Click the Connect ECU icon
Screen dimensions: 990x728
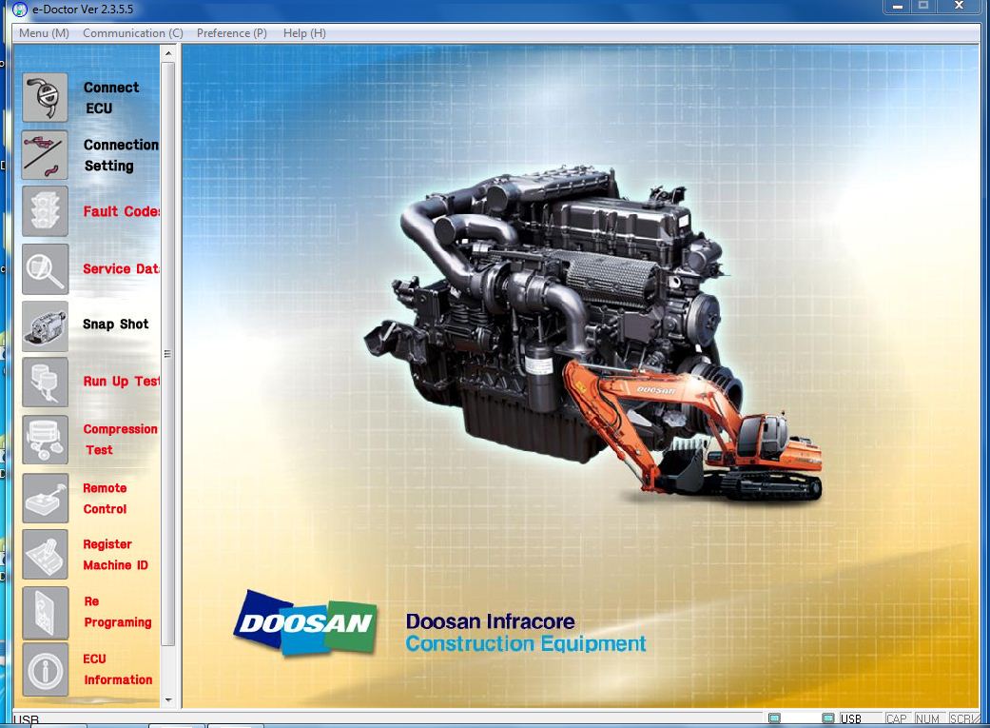click(x=45, y=97)
